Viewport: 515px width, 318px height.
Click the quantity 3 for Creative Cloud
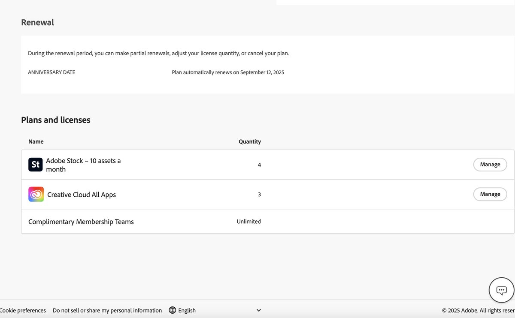pos(259,194)
